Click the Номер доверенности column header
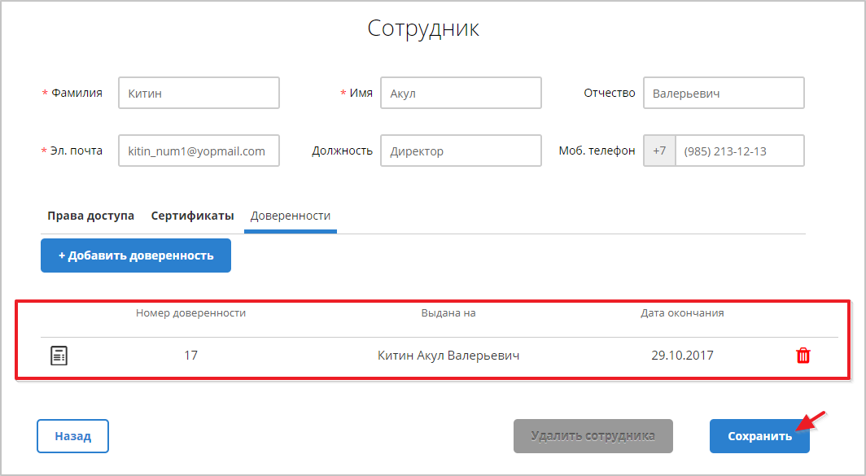Viewport: 866px width, 476px height. (x=190, y=312)
